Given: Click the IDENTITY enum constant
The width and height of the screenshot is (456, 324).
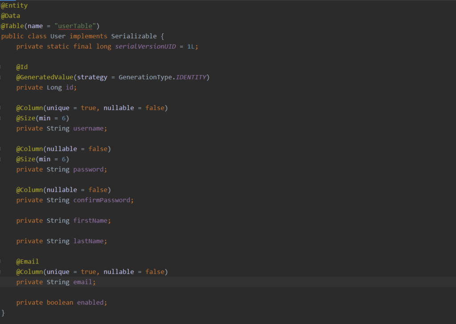Looking at the screenshot, I should (x=191, y=77).
